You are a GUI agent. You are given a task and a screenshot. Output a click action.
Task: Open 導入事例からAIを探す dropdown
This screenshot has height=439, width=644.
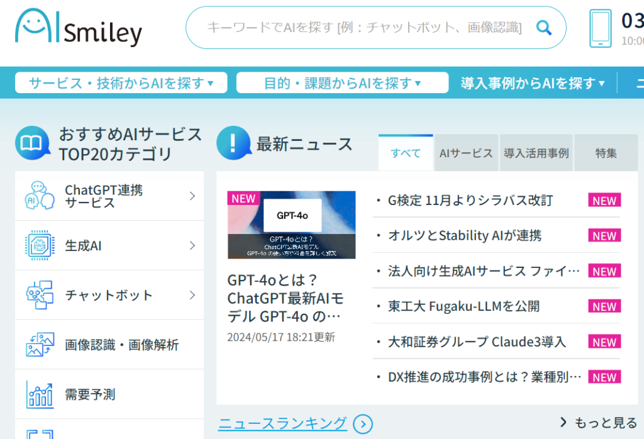(533, 82)
